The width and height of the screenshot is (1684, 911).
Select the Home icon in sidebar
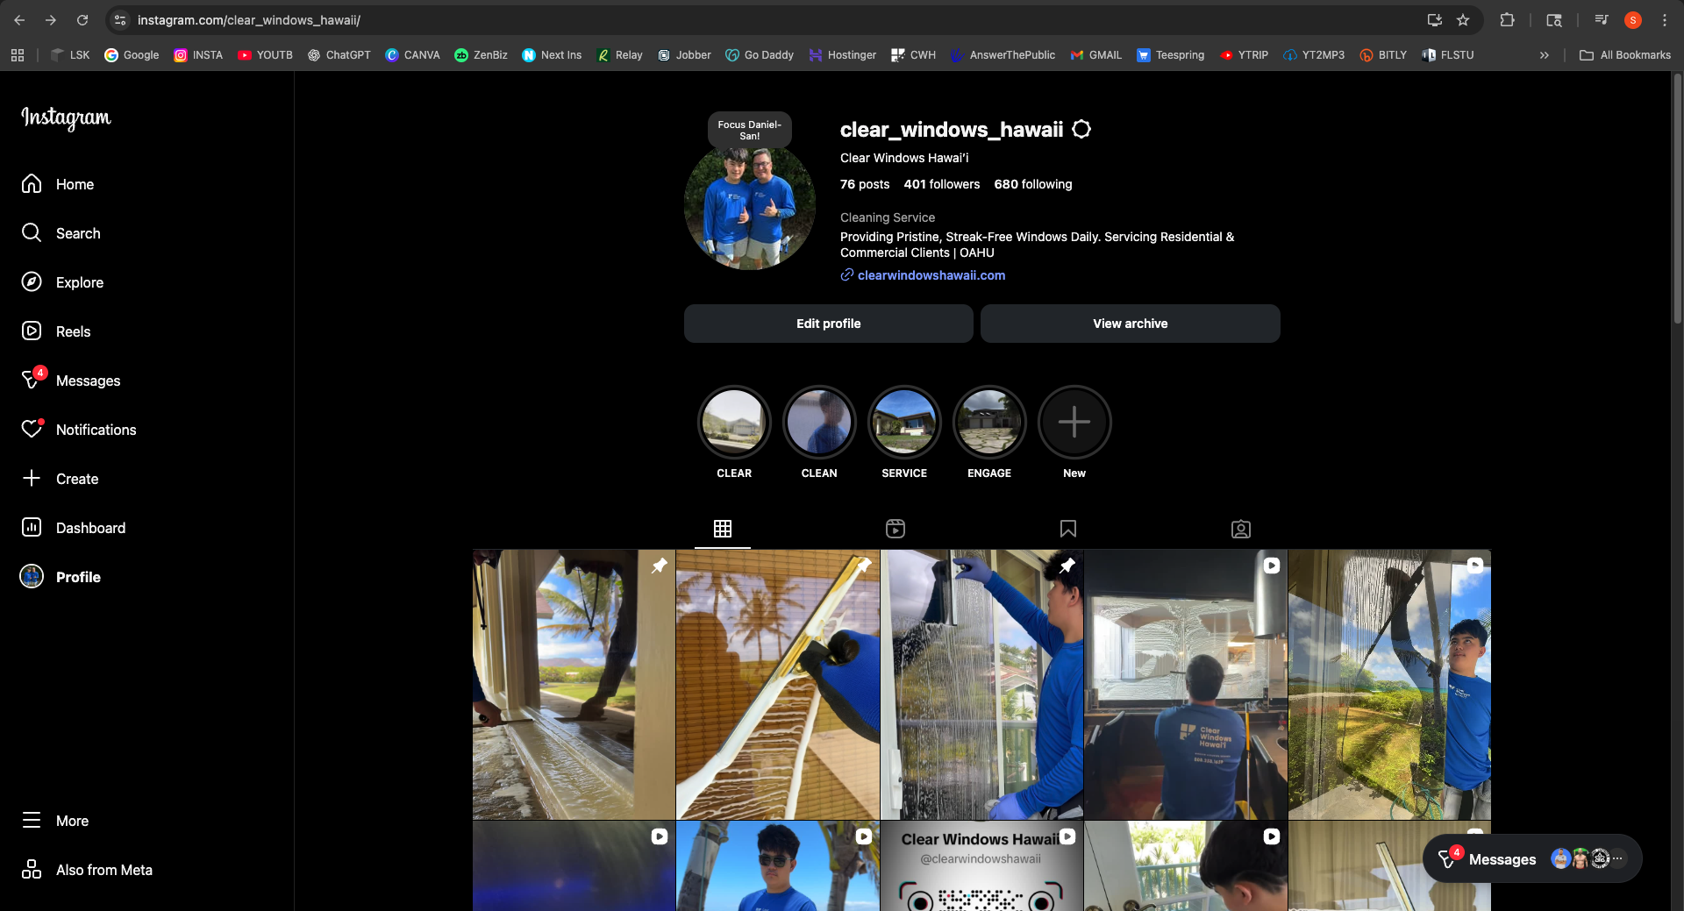tap(32, 184)
